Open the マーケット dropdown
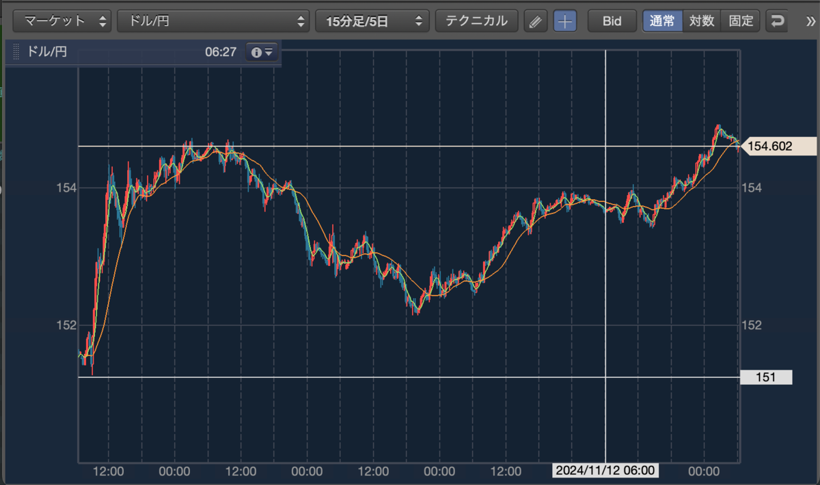The image size is (820, 485). point(62,21)
